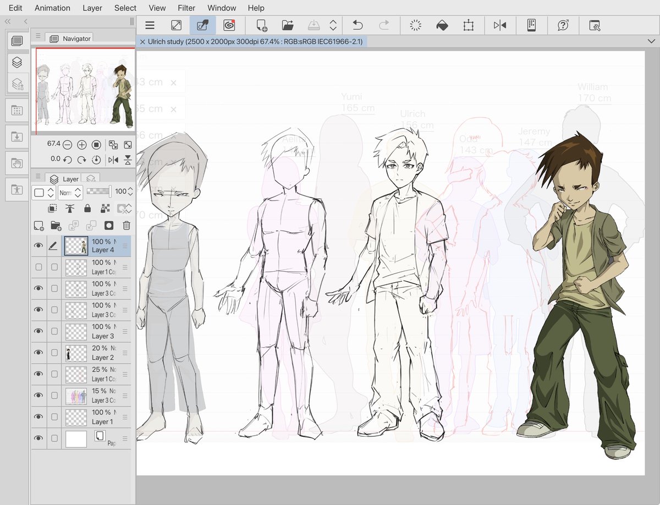Create a layer mask
The image size is (660, 505).
108,226
